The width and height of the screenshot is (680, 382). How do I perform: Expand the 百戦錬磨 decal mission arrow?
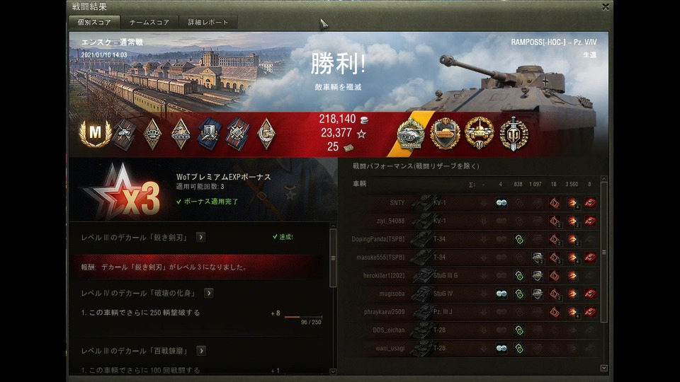click(x=201, y=350)
